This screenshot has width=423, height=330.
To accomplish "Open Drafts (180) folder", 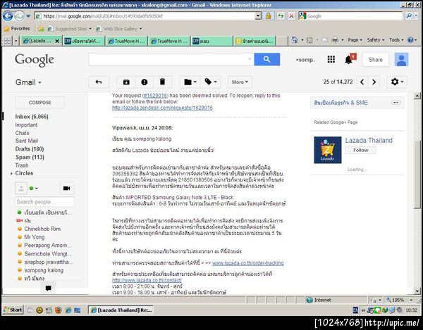I will click(x=30, y=149).
